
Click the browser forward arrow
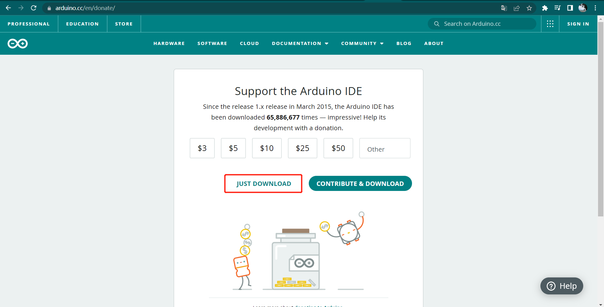click(x=21, y=8)
